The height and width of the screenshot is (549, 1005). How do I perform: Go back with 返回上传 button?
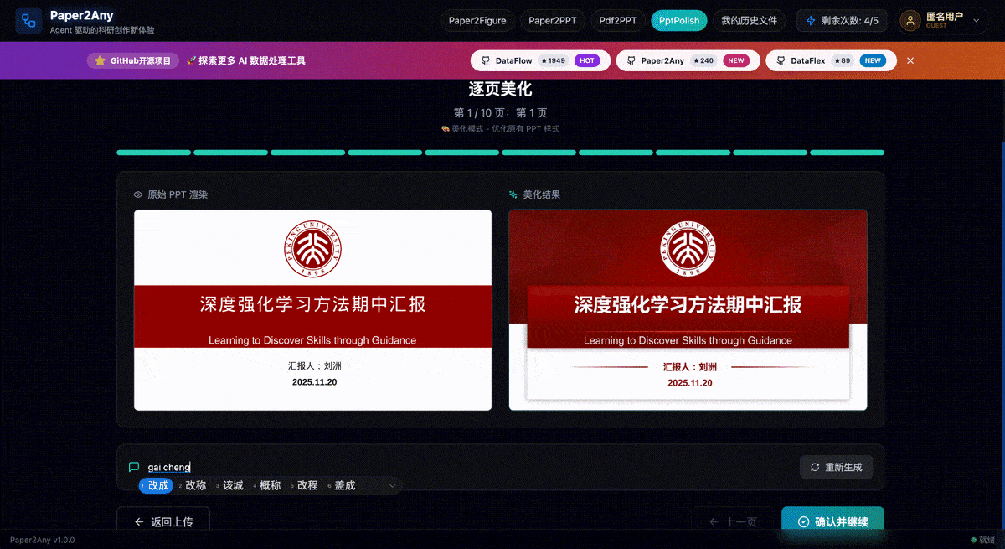[163, 521]
